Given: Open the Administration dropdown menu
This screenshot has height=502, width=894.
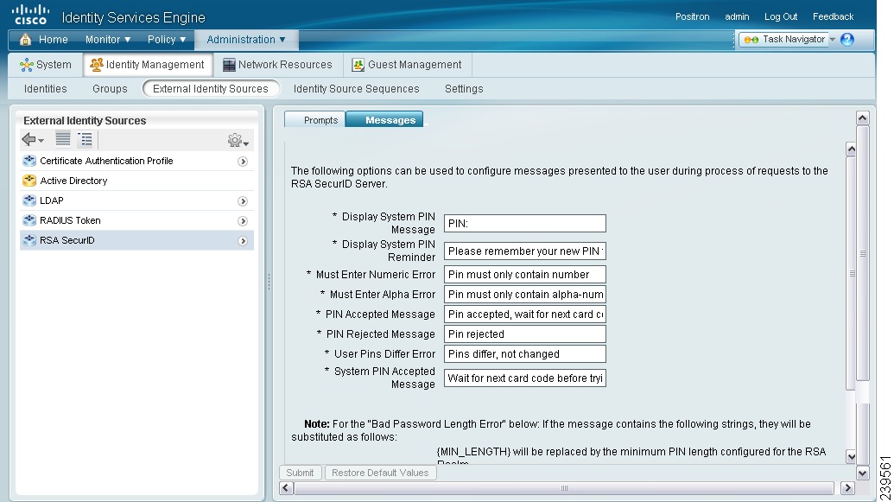Looking at the screenshot, I should 245,40.
